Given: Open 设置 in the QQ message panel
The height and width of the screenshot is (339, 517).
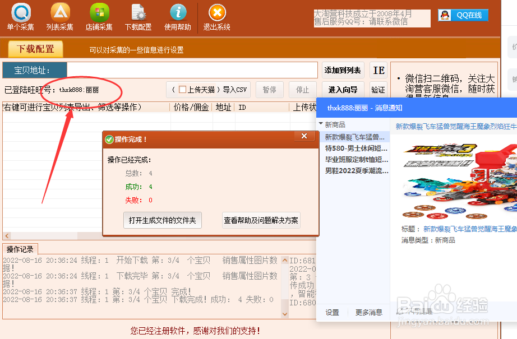Looking at the screenshot, I should point(332,312).
